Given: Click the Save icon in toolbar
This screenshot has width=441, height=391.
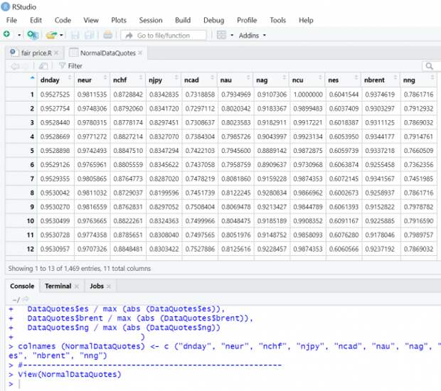Looking at the screenshot, I should [75, 35].
